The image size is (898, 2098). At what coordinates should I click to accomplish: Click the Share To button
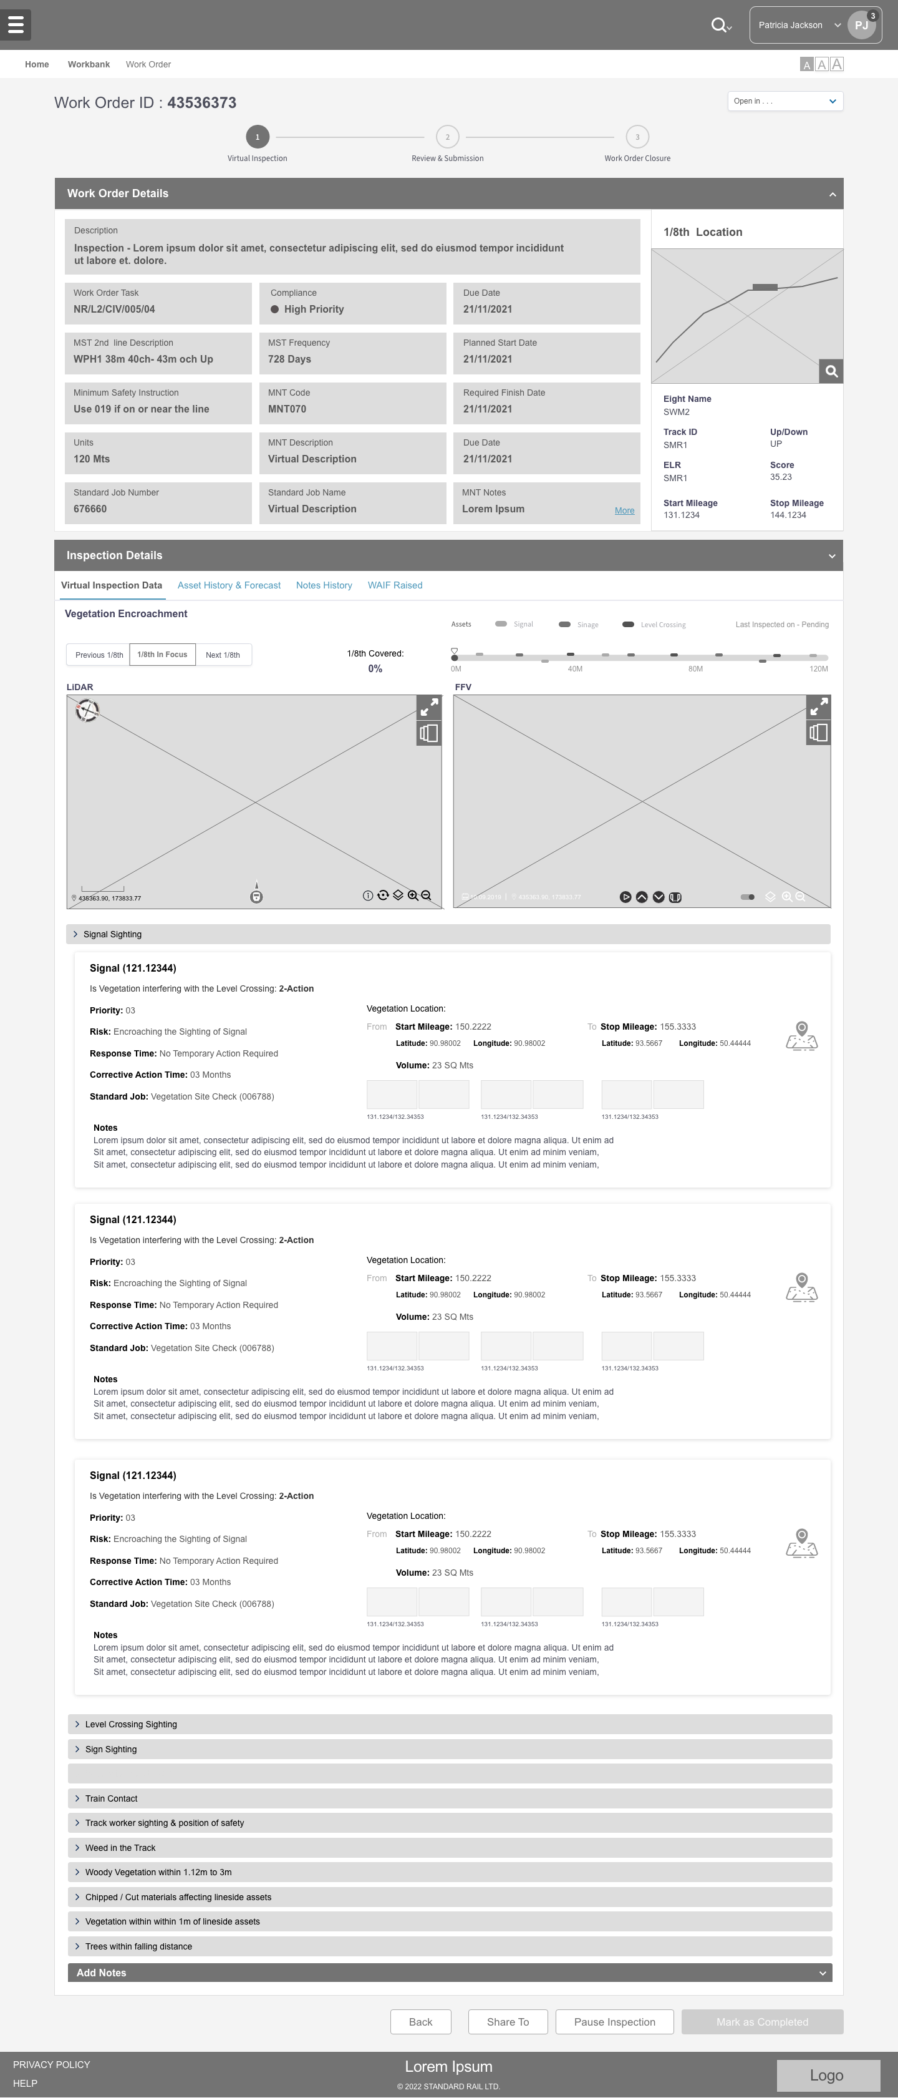[508, 2021]
